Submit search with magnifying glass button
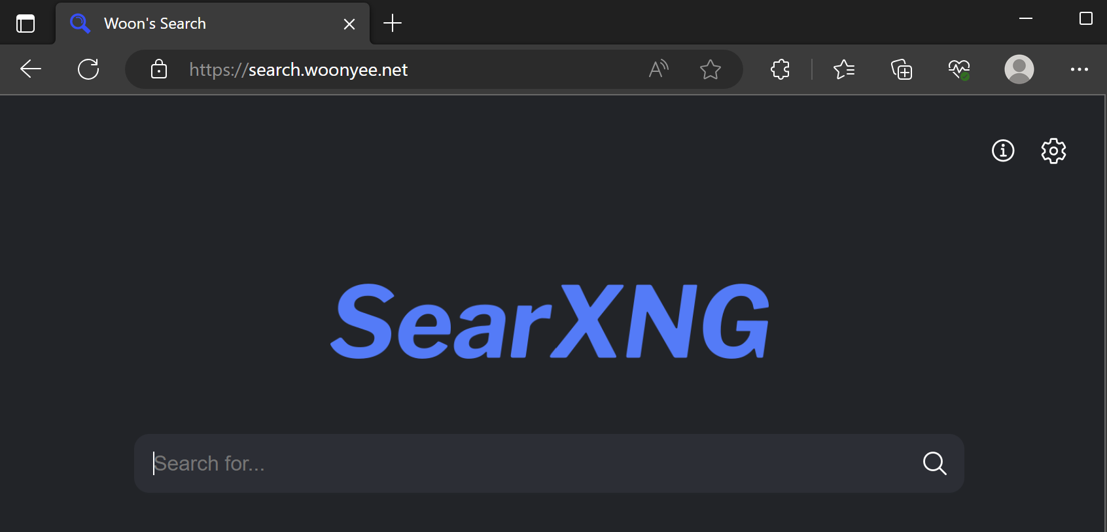This screenshot has height=532, width=1107. pos(935,463)
